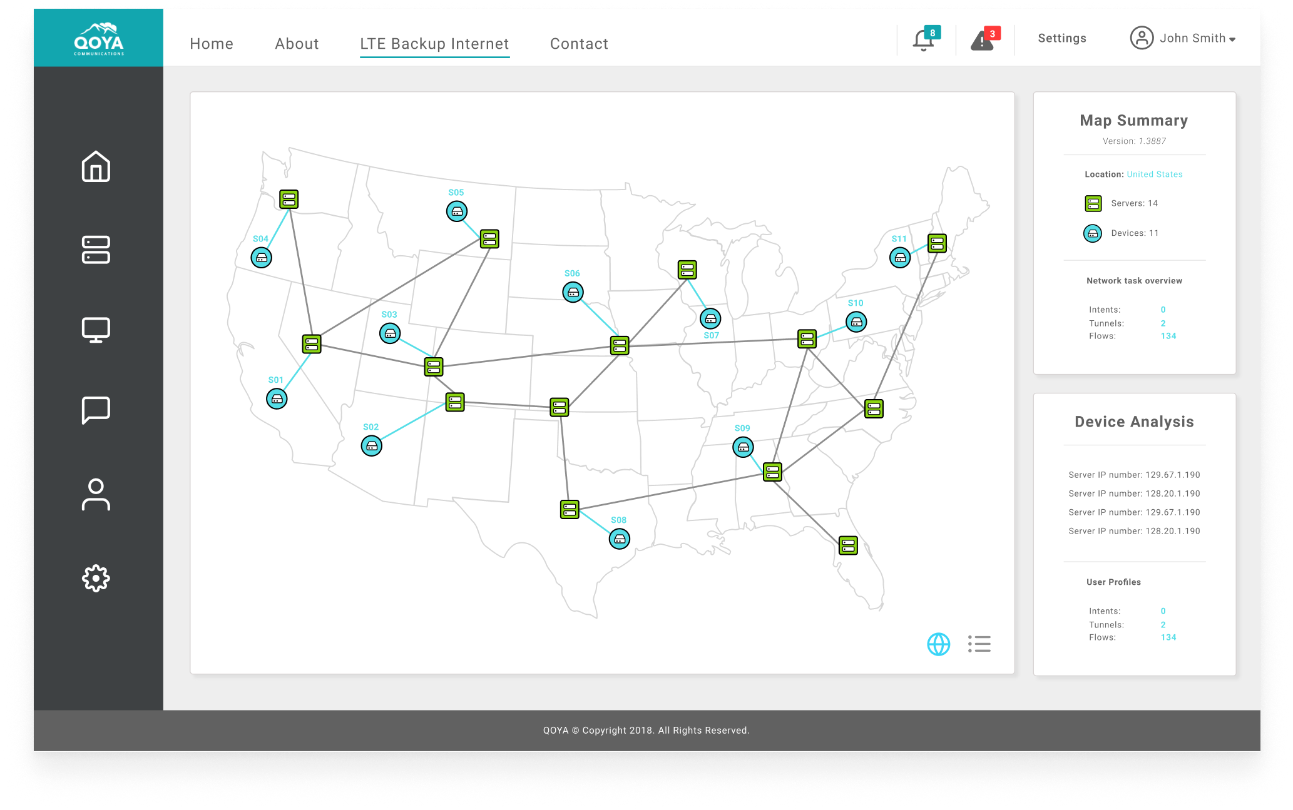Image resolution: width=1293 pixels, height=810 pixels.
Task: Open the user profile sidebar icon
Action: click(x=96, y=494)
